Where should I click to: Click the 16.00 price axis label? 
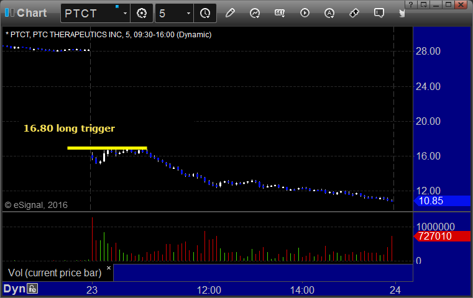[x=428, y=156]
